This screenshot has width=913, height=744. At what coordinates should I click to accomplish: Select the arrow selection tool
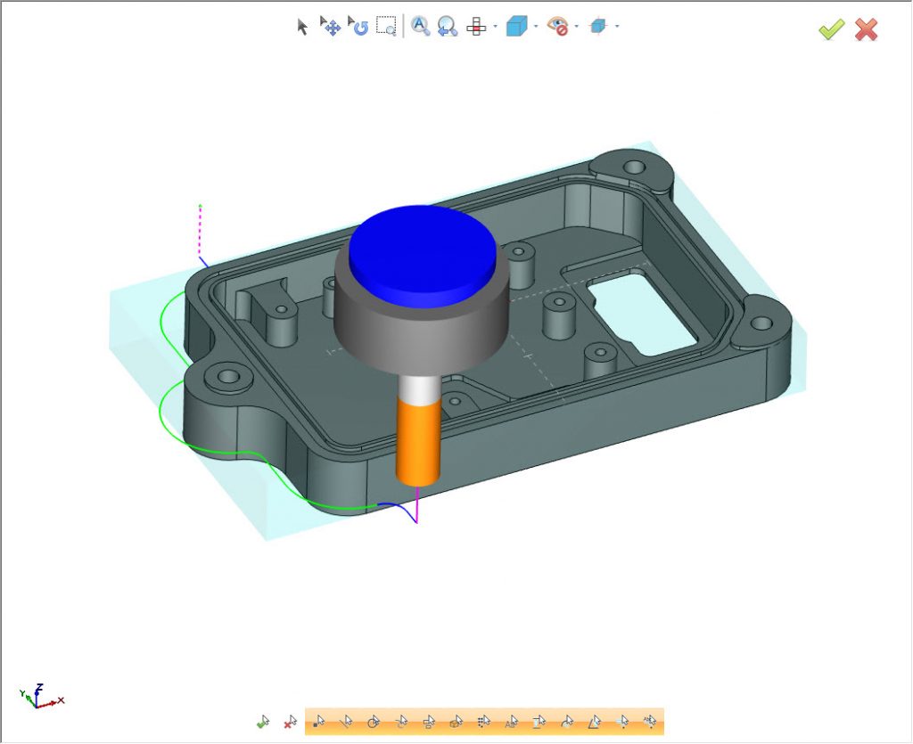pyautogui.click(x=301, y=27)
